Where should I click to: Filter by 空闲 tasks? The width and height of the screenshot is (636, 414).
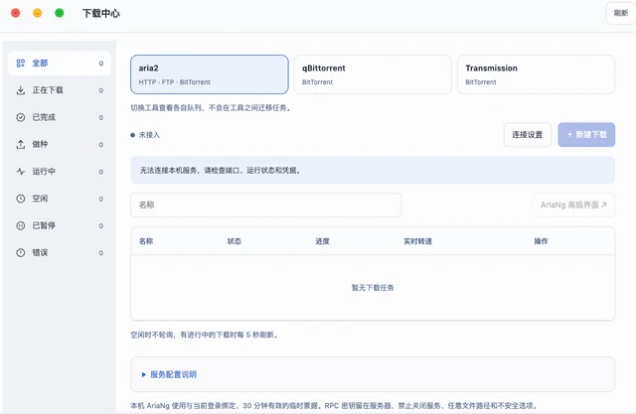[60, 199]
